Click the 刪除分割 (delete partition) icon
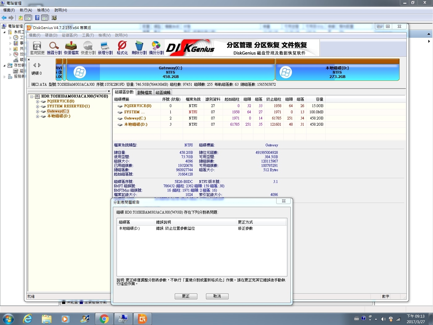 [x=139, y=48]
